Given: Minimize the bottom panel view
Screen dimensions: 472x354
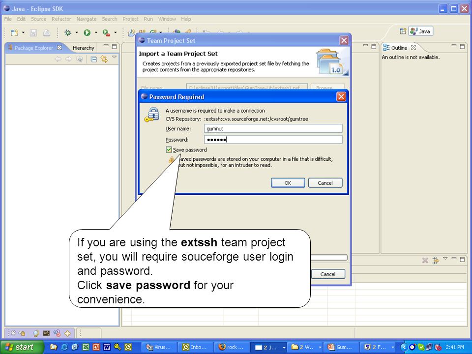Looking at the screenshot, I should pyautogui.click(x=454, y=258).
